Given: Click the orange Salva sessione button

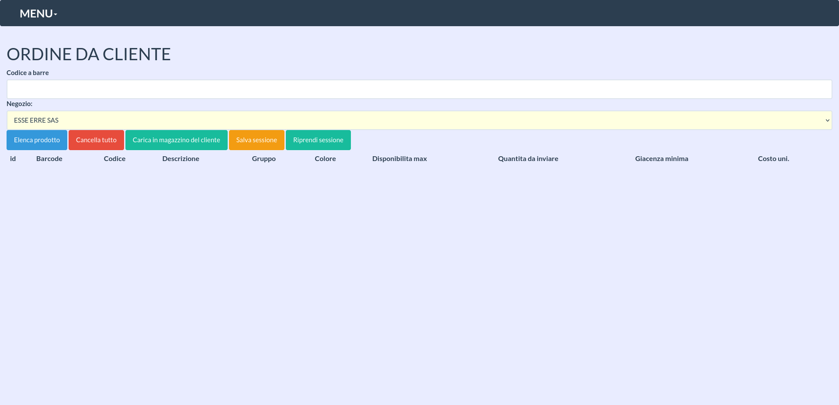Looking at the screenshot, I should 257,140.
